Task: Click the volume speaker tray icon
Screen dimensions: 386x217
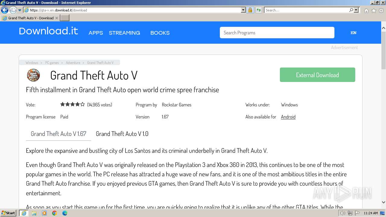Action: click(x=343, y=213)
